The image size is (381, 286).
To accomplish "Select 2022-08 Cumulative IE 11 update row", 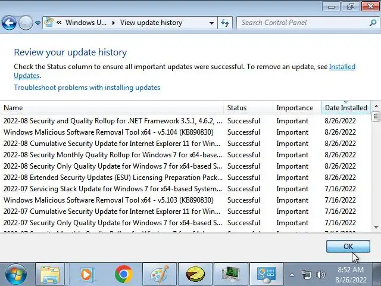I will [185, 144].
